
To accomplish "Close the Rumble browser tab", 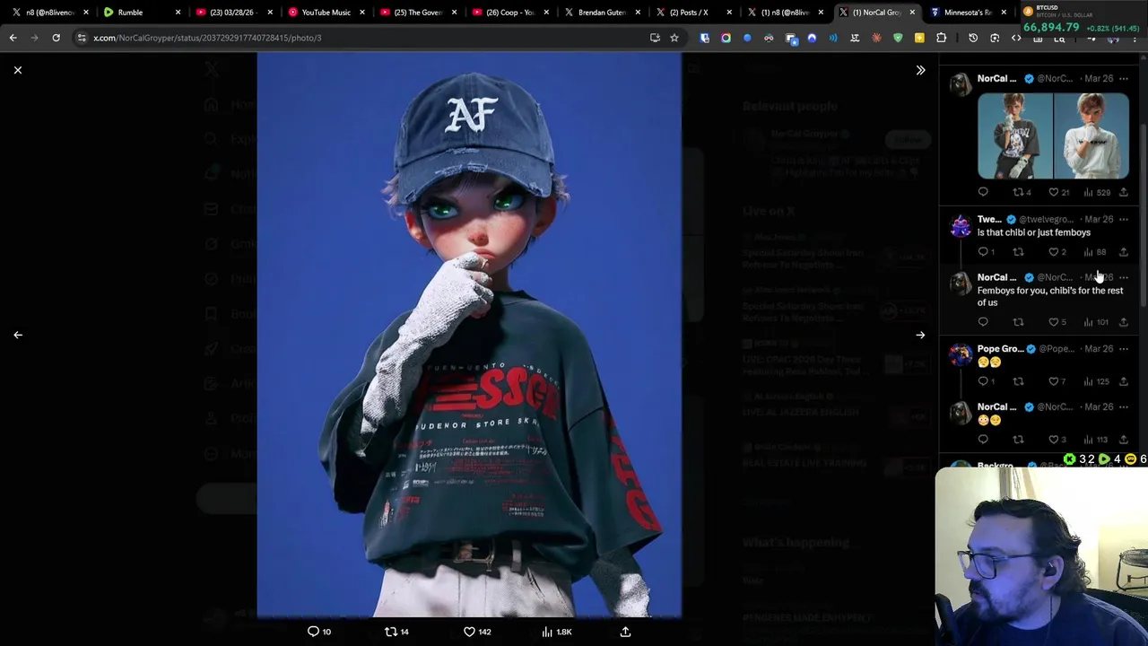I will point(178,13).
